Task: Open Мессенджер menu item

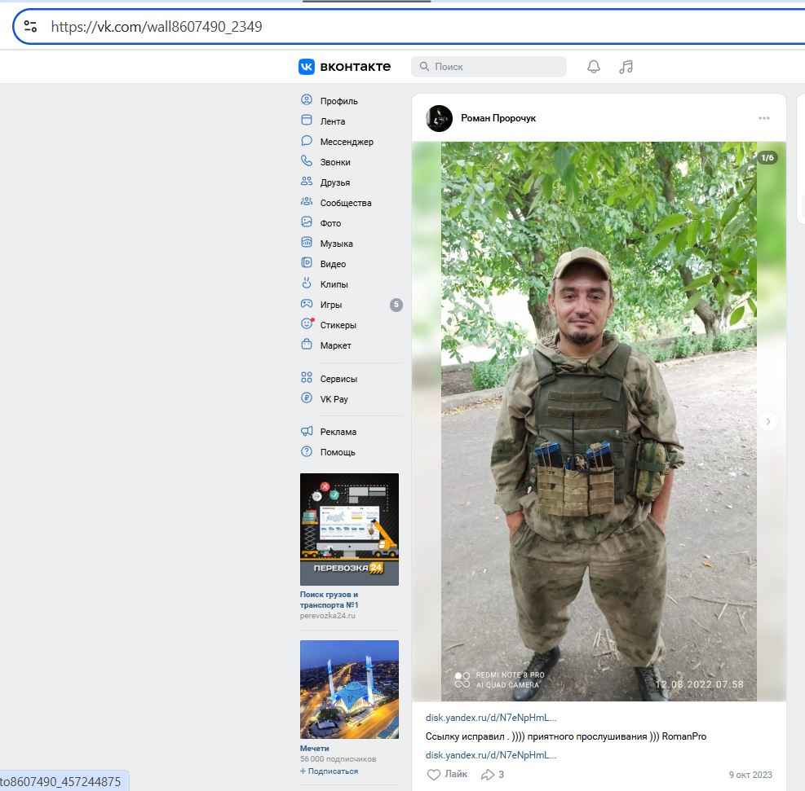Action: [347, 142]
